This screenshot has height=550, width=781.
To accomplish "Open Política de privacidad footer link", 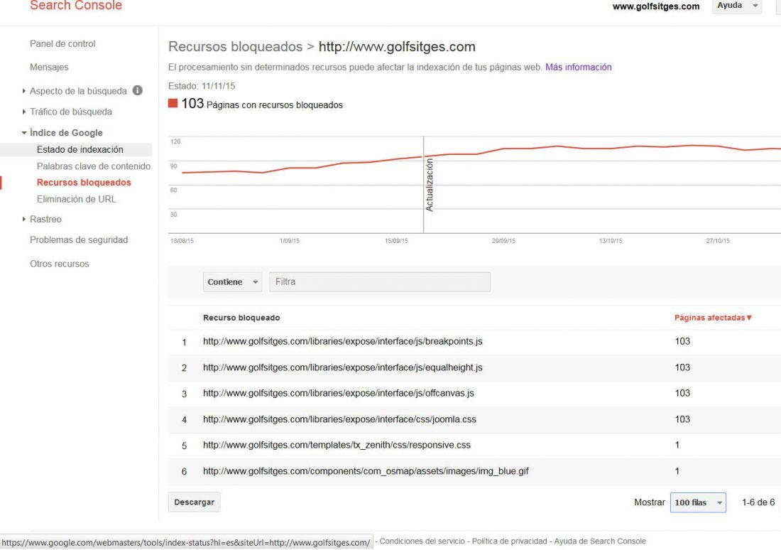I will 509,541.
